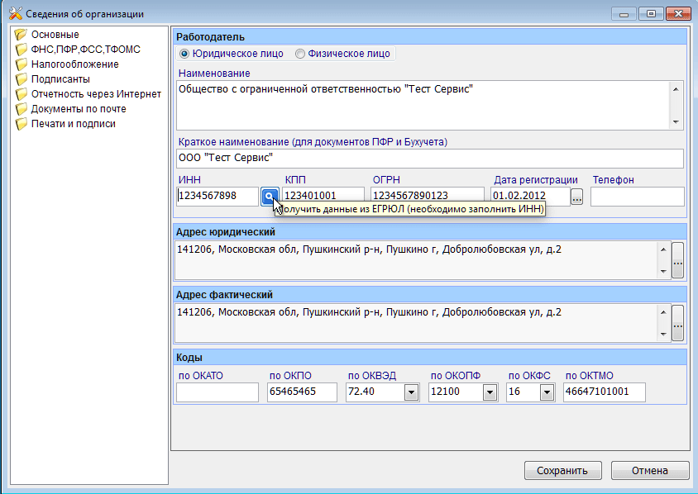Open the ФНС,ПФР,ФСС,ТФОМС section
This screenshot has width=698, height=494.
(x=85, y=50)
